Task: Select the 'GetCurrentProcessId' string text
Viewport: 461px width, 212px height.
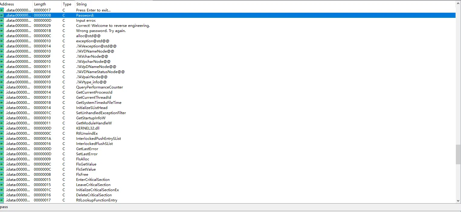Action: click(94, 92)
